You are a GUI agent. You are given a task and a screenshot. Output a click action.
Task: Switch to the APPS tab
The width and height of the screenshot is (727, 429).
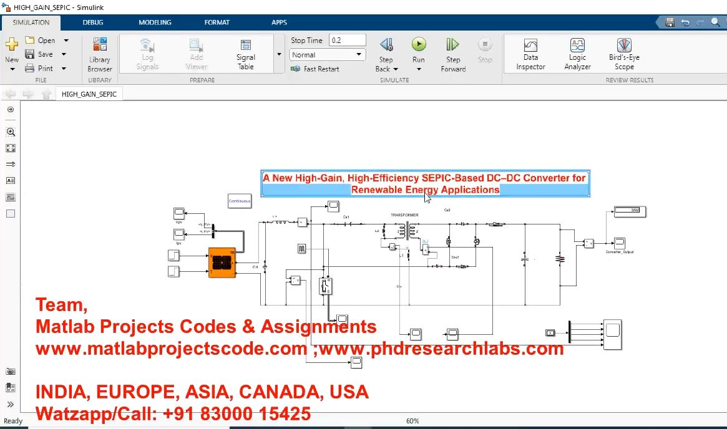tap(279, 22)
